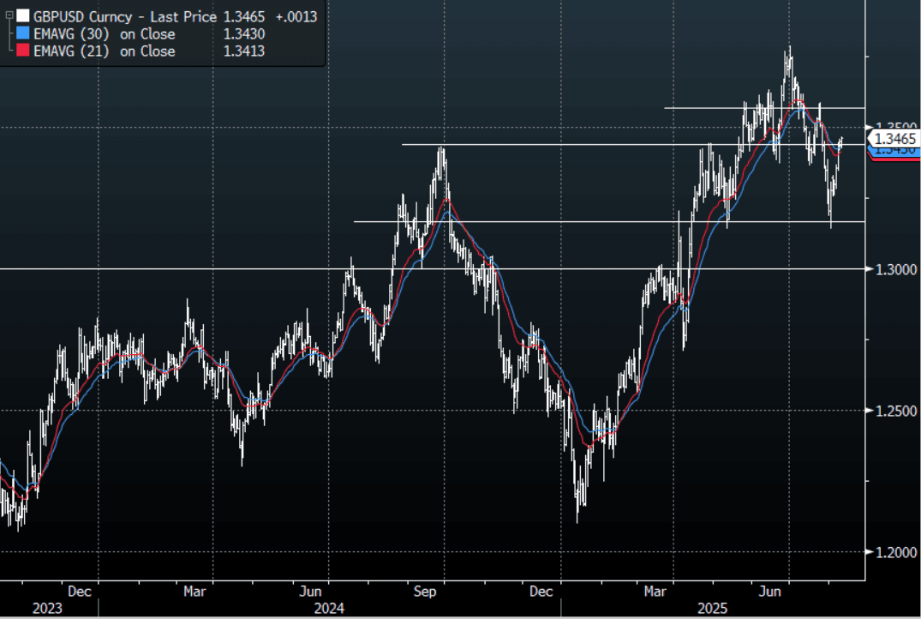Viewport: 921px width, 619px height.
Task: Click the 2025 year label on axis
Action: pos(712,608)
